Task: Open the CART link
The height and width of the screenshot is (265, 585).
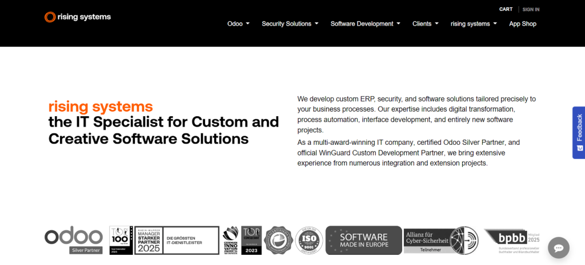Action: click(x=506, y=9)
